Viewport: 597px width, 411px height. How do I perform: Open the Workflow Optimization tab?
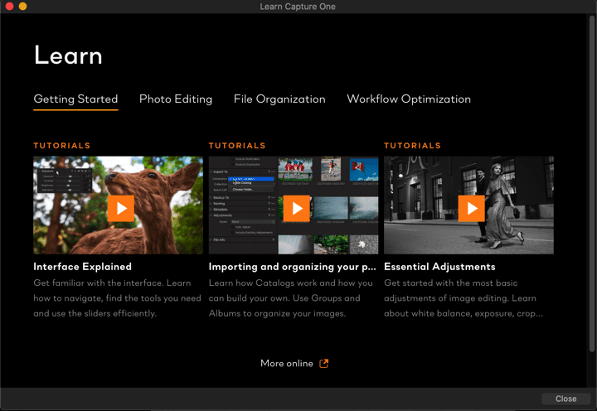click(409, 99)
